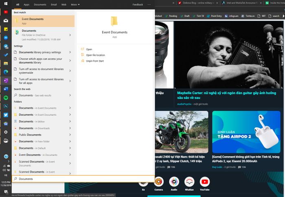
Task: Open the Tặng AirPod 2 thumbnail
Action: pyautogui.click(x=246, y=132)
